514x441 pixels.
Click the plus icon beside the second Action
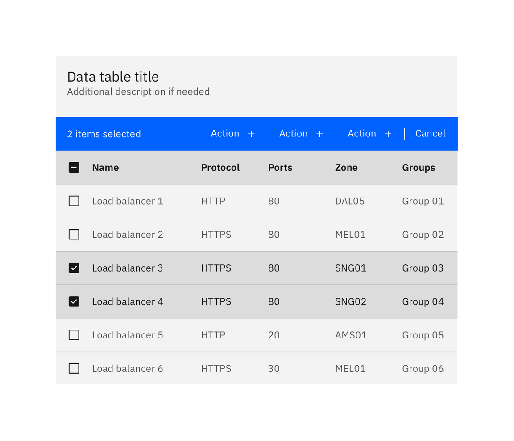320,134
